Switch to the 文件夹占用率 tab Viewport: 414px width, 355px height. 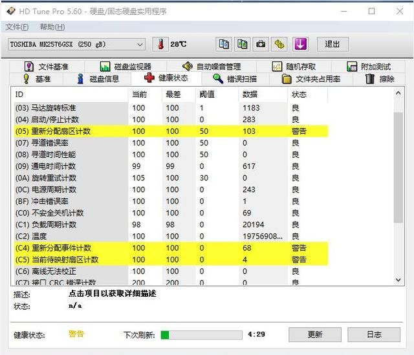(x=311, y=79)
